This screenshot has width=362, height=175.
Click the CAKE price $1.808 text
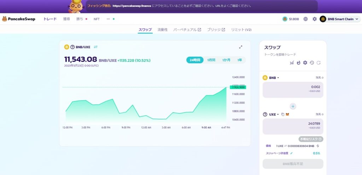click(x=294, y=19)
